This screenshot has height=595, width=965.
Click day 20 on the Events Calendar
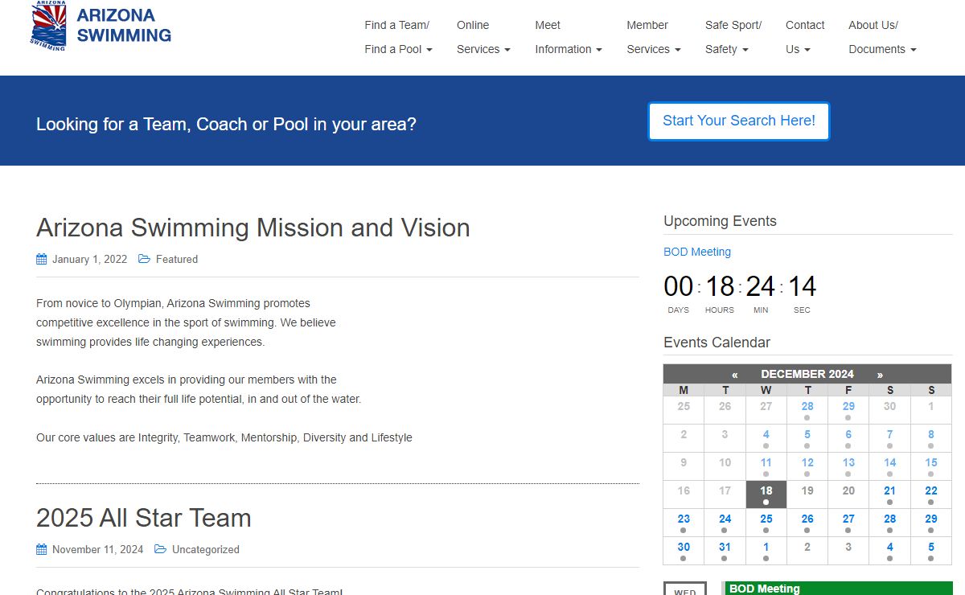pyautogui.click(x=848, y=494)
